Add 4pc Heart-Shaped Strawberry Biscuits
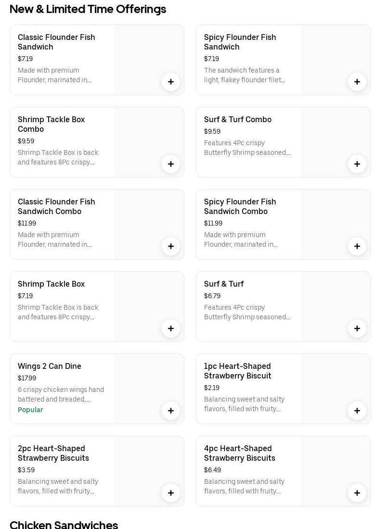The height and width of the screenshot is (529, 387). tap(357, 493)
